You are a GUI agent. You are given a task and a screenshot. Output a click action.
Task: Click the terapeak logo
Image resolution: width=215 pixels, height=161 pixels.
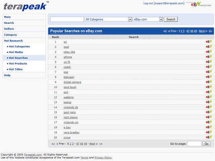click(x=26, y=6)
